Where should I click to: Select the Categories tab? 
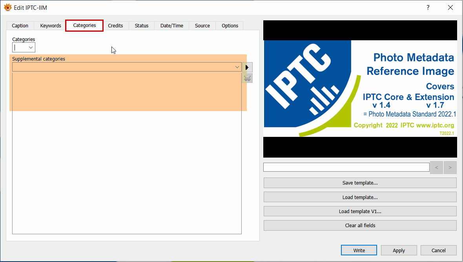pyautogui.click(x=84, y=25)
